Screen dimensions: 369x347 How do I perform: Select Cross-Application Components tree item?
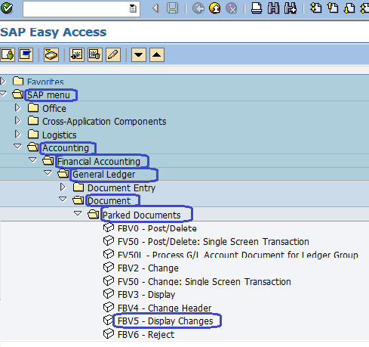[x=104, y=122]
